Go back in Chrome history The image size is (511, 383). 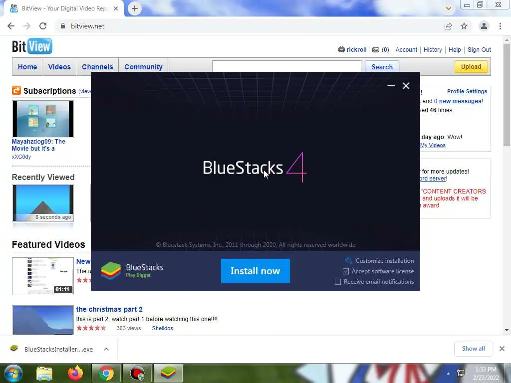[11, 26]
